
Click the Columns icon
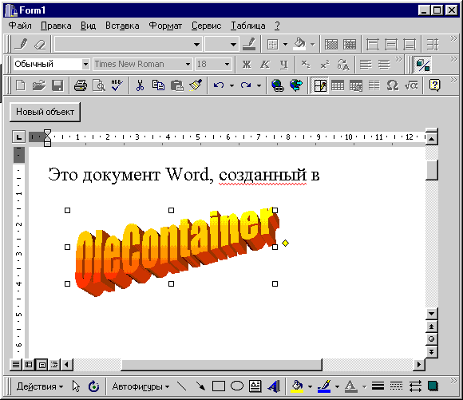tap(374, 85)
